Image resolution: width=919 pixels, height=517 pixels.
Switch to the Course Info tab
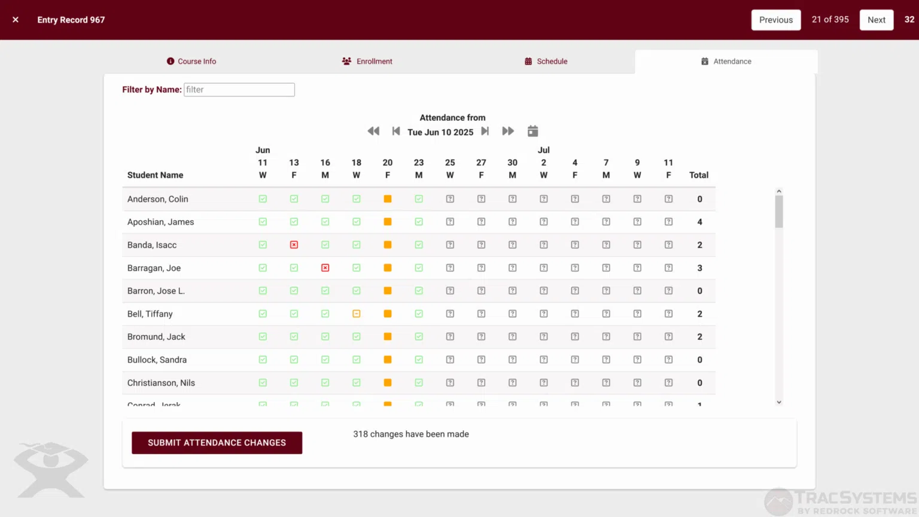191,61
